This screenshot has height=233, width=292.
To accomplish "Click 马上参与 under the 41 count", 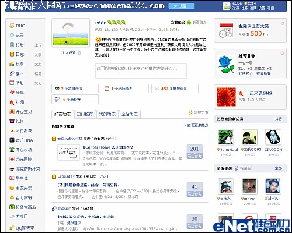I will pos(194,194).
